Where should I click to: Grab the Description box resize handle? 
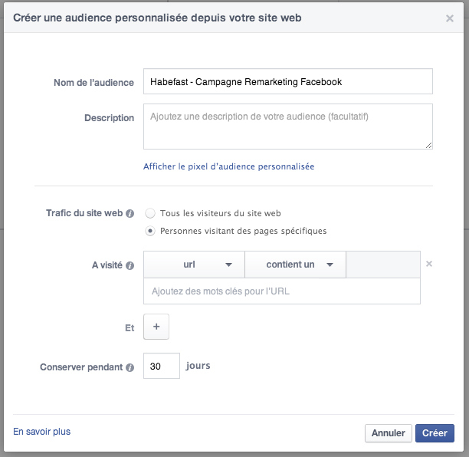click(429, 146)
